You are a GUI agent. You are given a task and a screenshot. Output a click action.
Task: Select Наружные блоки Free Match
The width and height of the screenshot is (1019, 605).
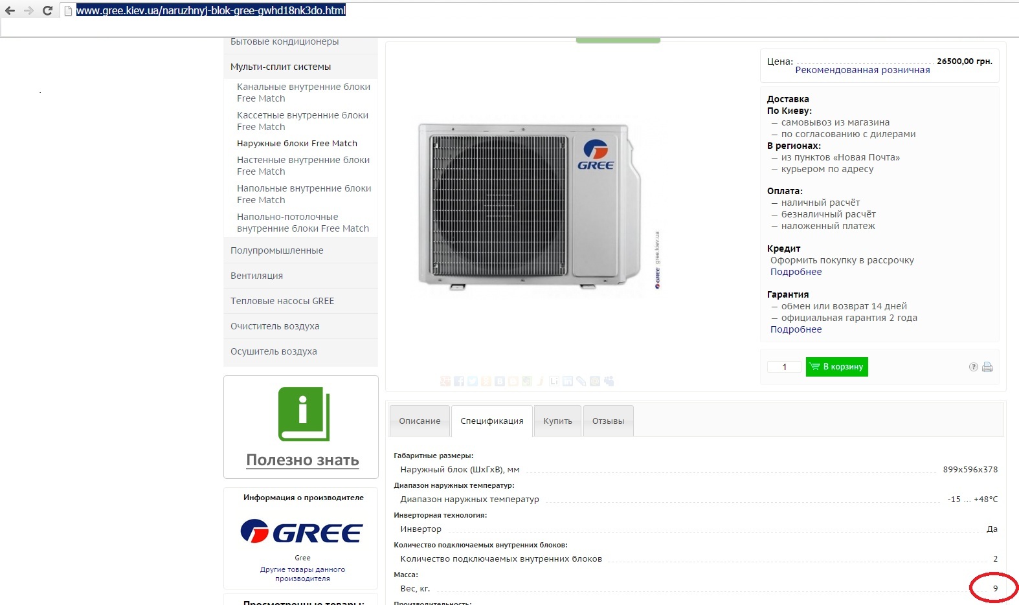pyautogui.click(x=297, y=144)
